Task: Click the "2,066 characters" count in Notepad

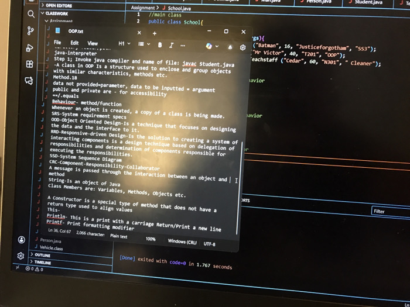Action: pyautogui.click(x=90, y=233)
